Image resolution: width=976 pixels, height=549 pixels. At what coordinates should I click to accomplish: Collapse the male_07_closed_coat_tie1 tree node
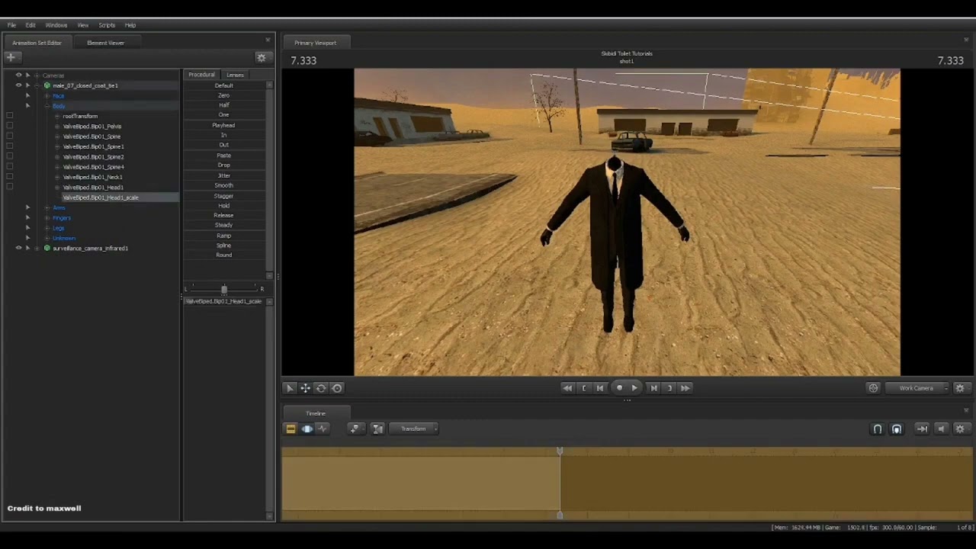click(x=37, y=85)
